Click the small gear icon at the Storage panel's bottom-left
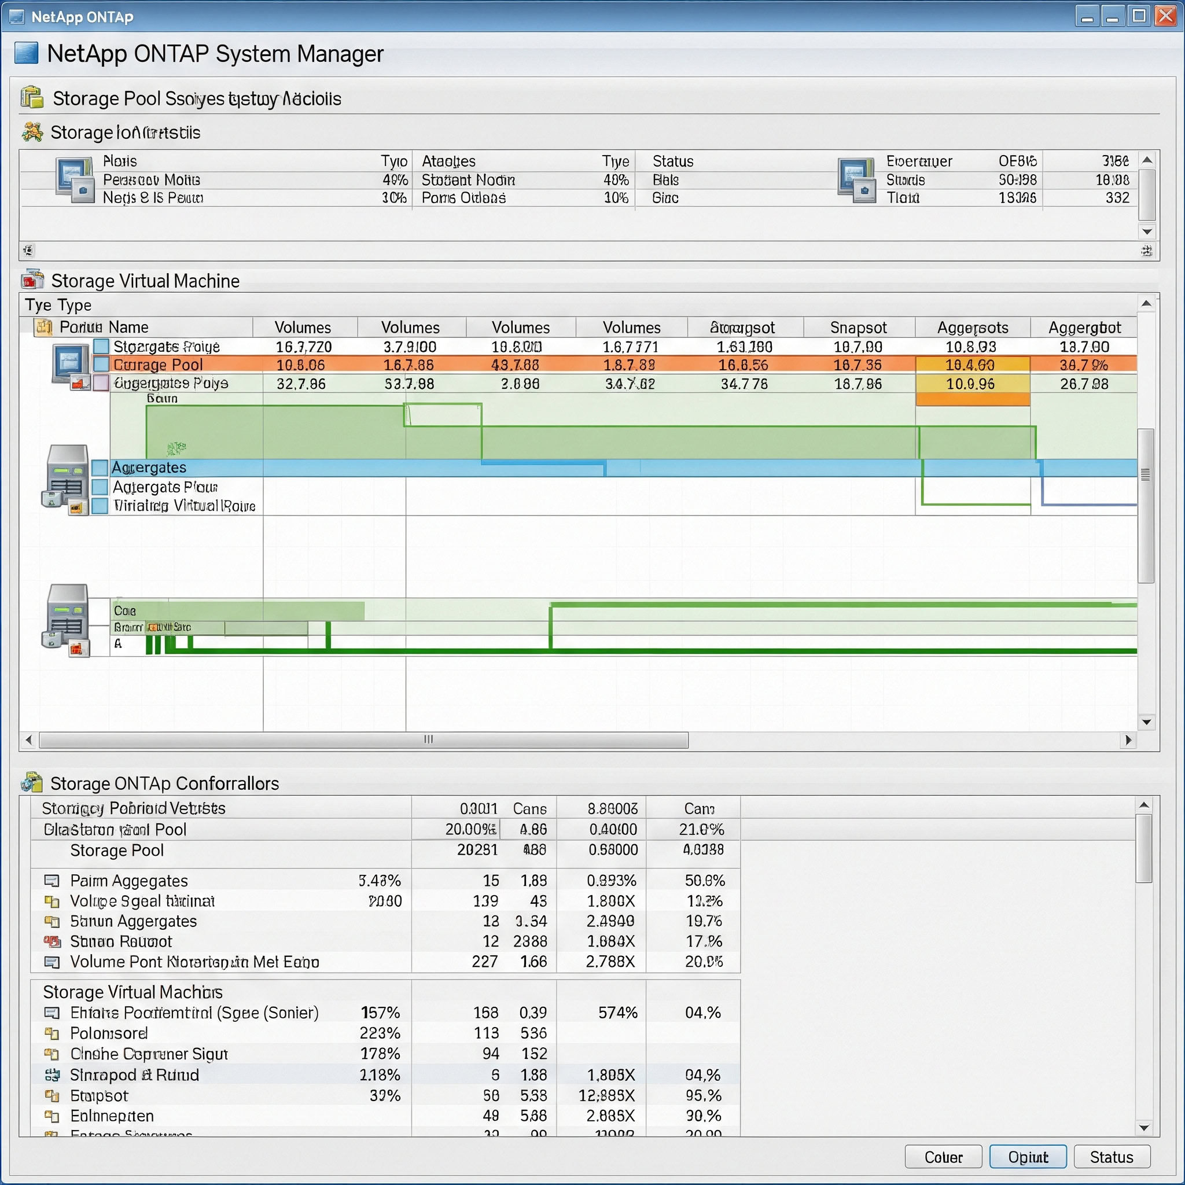This screenshot has width=1185, height=1185. [x=28, y=250]
